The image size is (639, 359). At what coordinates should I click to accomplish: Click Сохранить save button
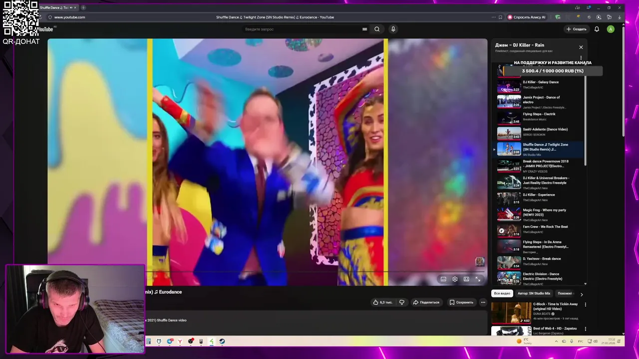click(461, 302)
